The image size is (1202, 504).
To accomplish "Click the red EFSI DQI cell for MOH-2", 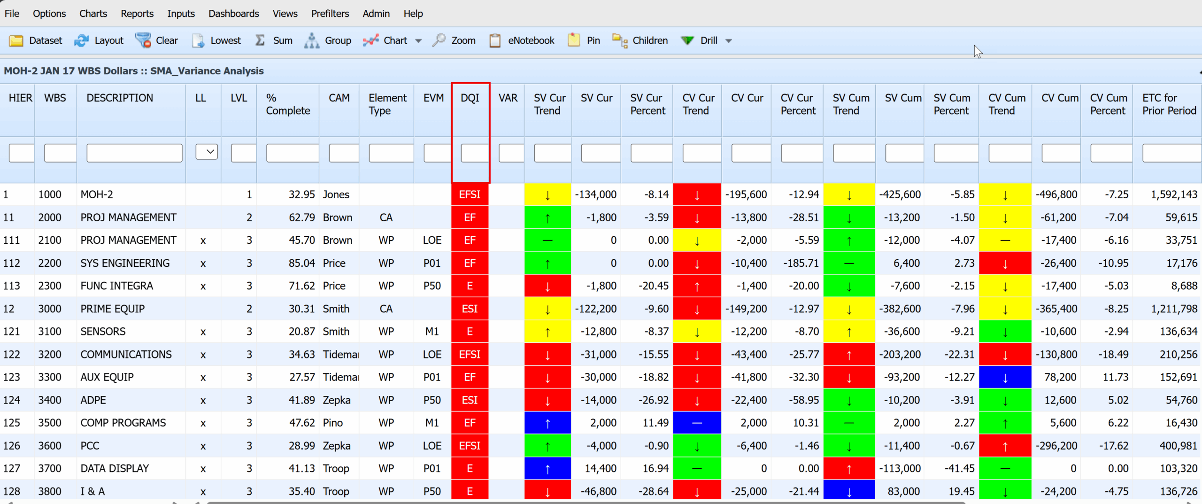I will [470, 194].
